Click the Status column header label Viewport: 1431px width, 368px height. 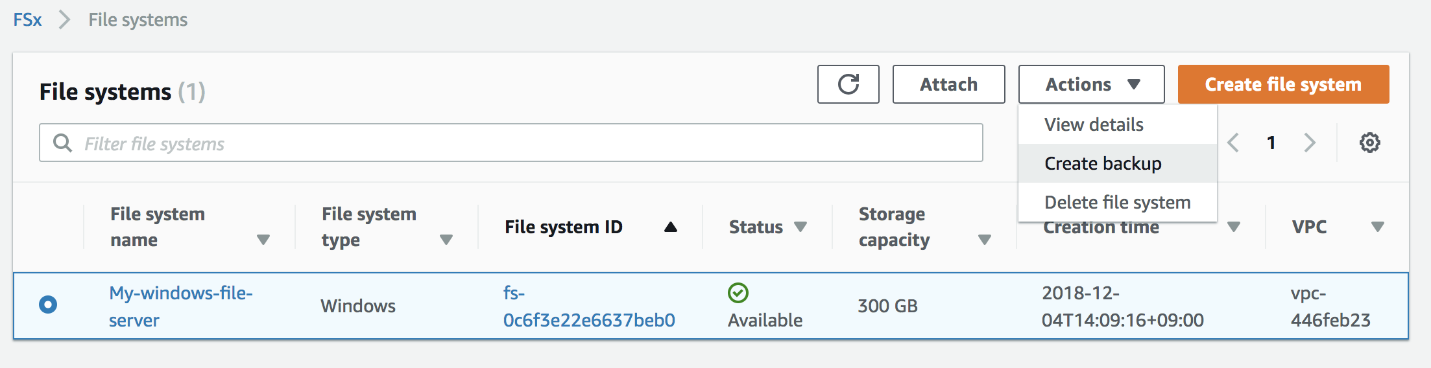tap(756, 227)
